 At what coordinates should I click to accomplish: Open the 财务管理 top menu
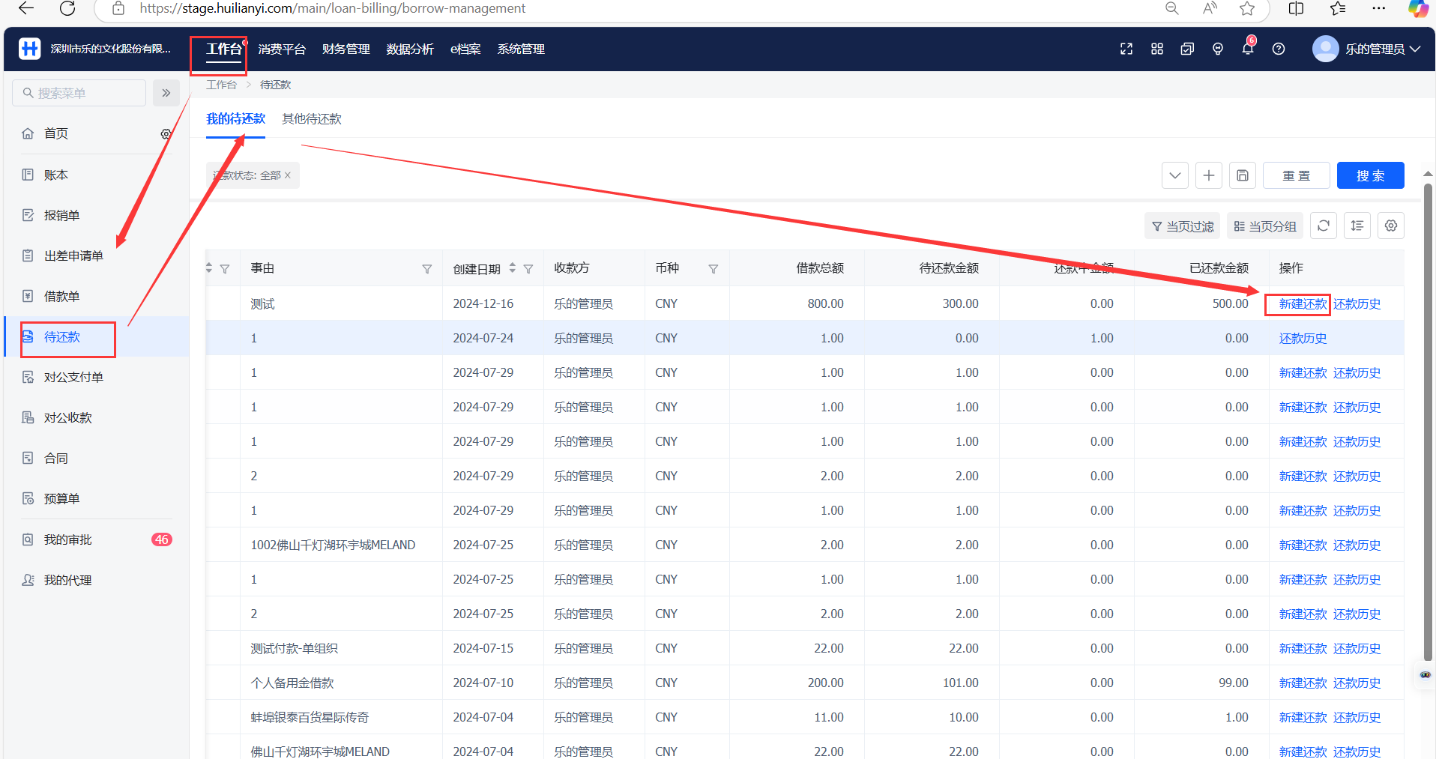pos(346,49)
